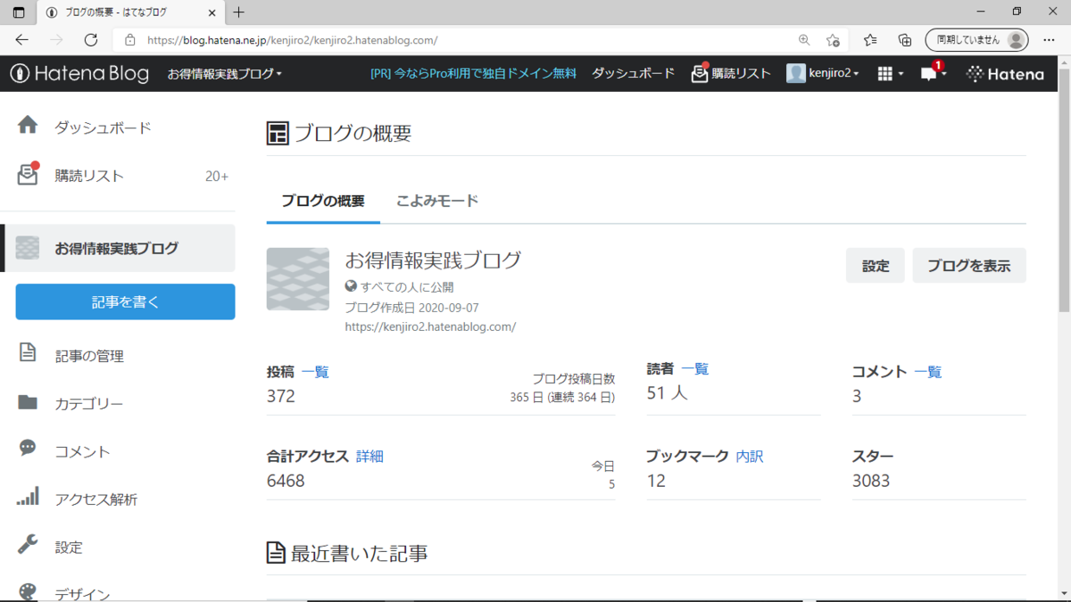Open the Collections icon
The width and height of the screenshot is (1071, 602).
pos(905,40)
